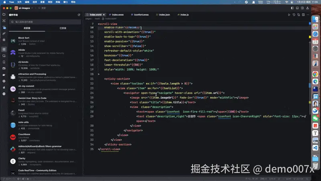This screenshot has height=181, width=321.
Task: Click the sticky-section tag on line 21
Action: 117,79
